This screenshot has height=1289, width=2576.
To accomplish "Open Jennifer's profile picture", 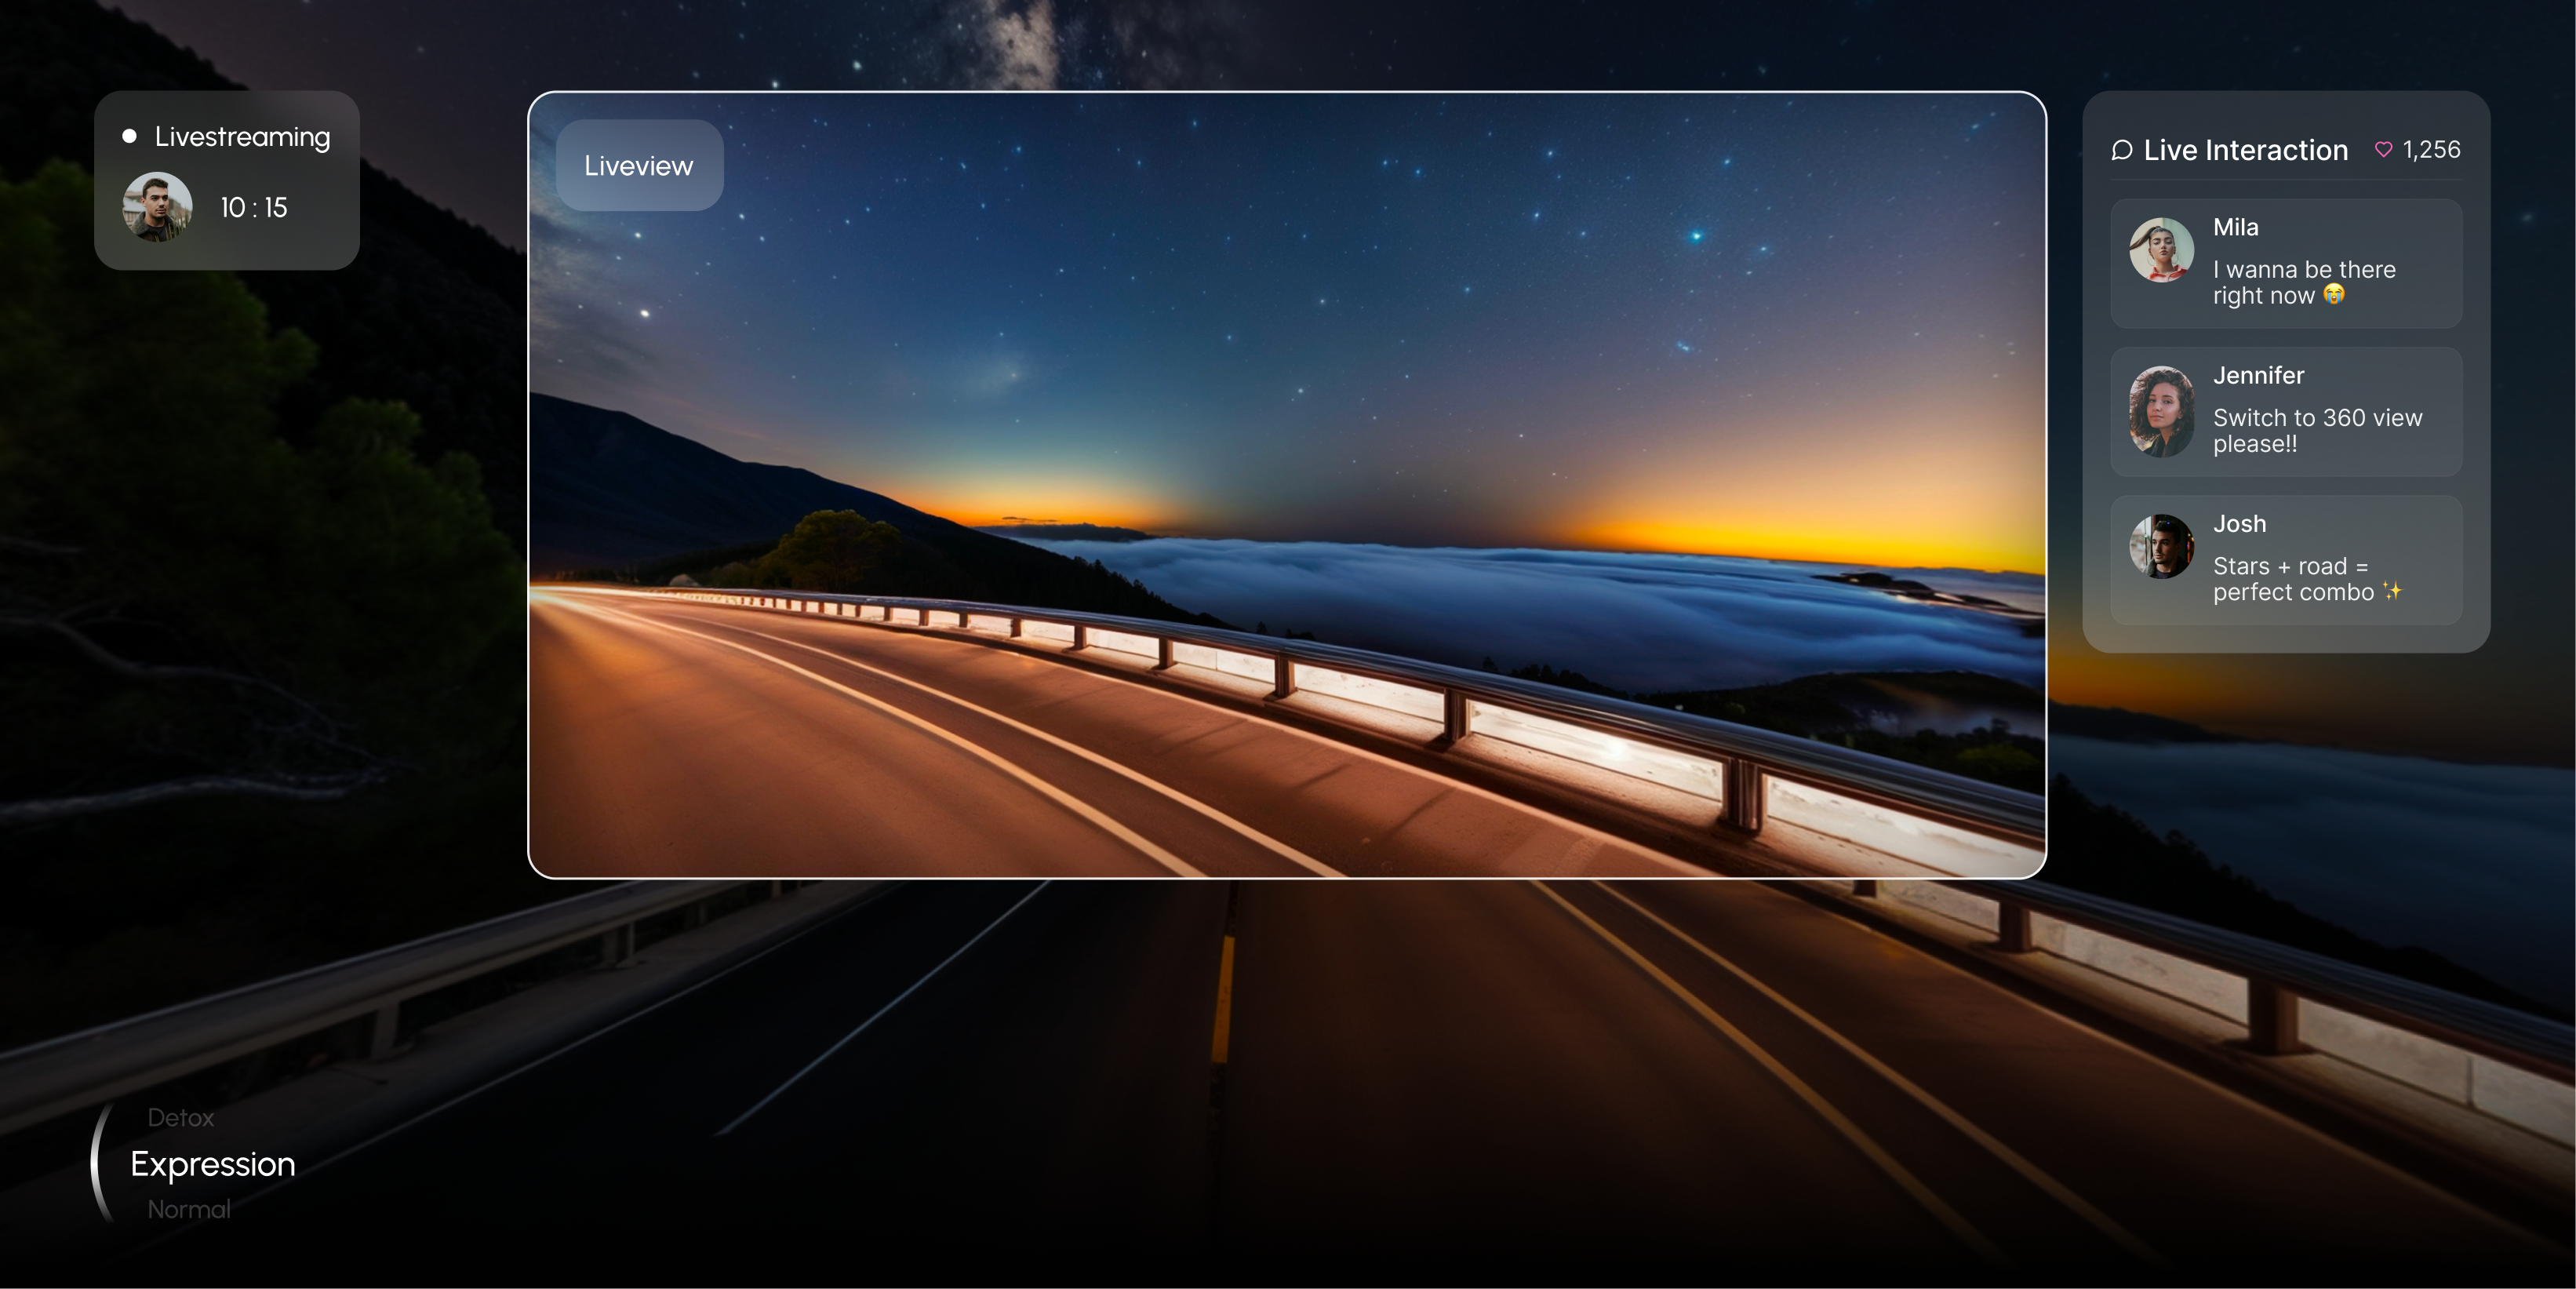I will point(2161,411).
